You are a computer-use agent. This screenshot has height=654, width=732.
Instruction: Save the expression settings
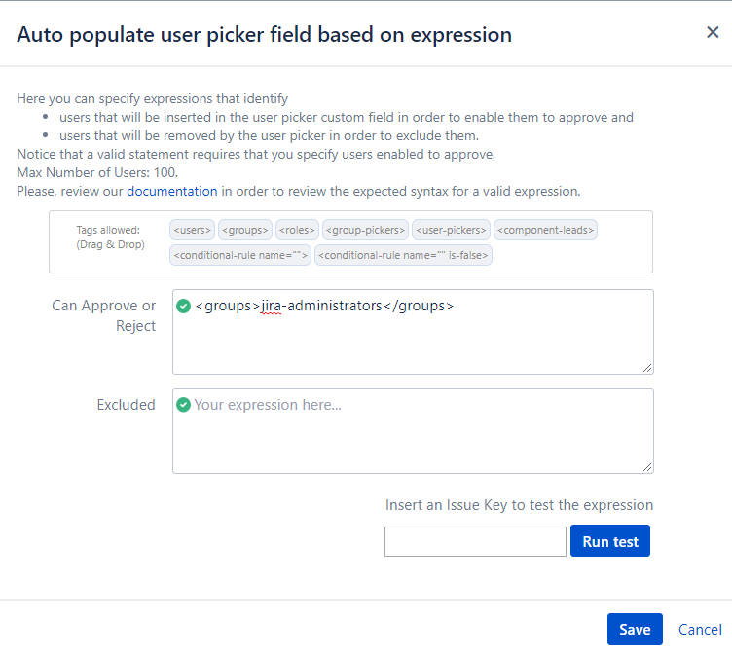point(635,630)
